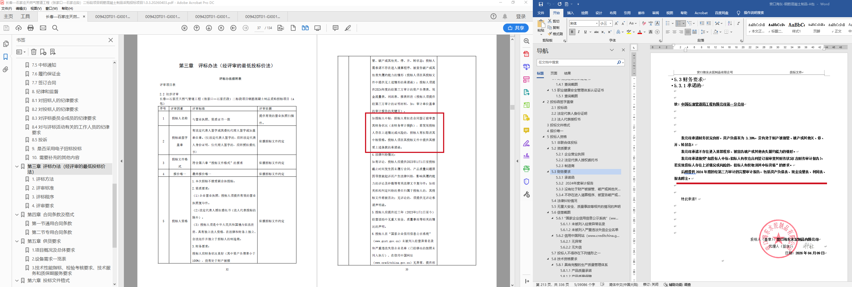Click Word paragraph shading paint bucket

(x=715, y=32)
